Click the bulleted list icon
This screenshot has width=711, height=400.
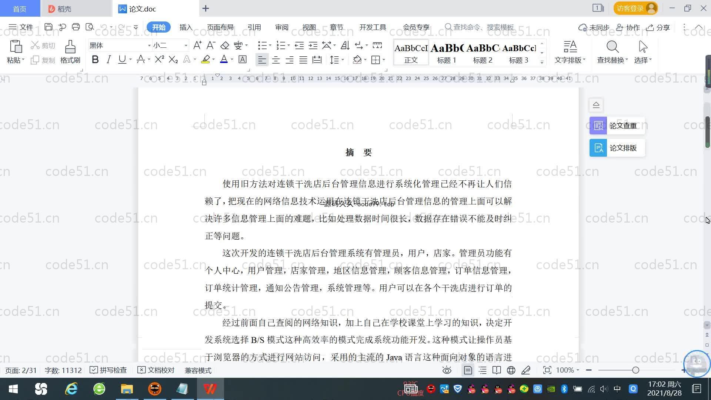point(262,46)
